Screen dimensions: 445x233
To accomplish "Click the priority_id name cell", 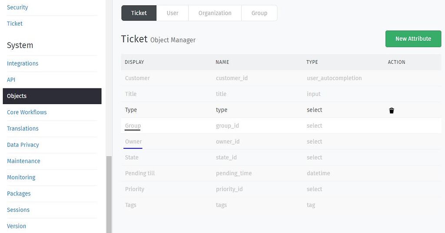I will (x=229, y=189).
